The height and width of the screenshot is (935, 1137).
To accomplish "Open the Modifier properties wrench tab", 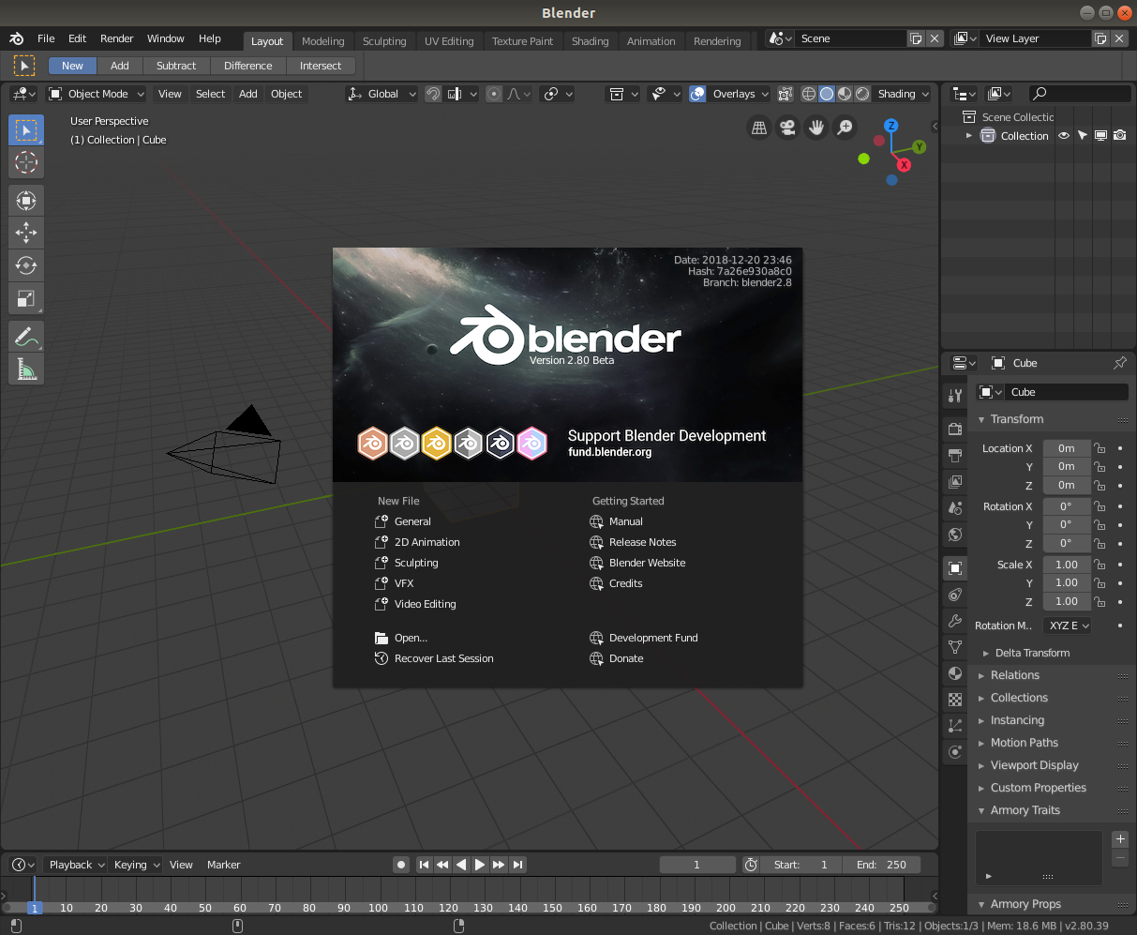I will click(954, 620).
